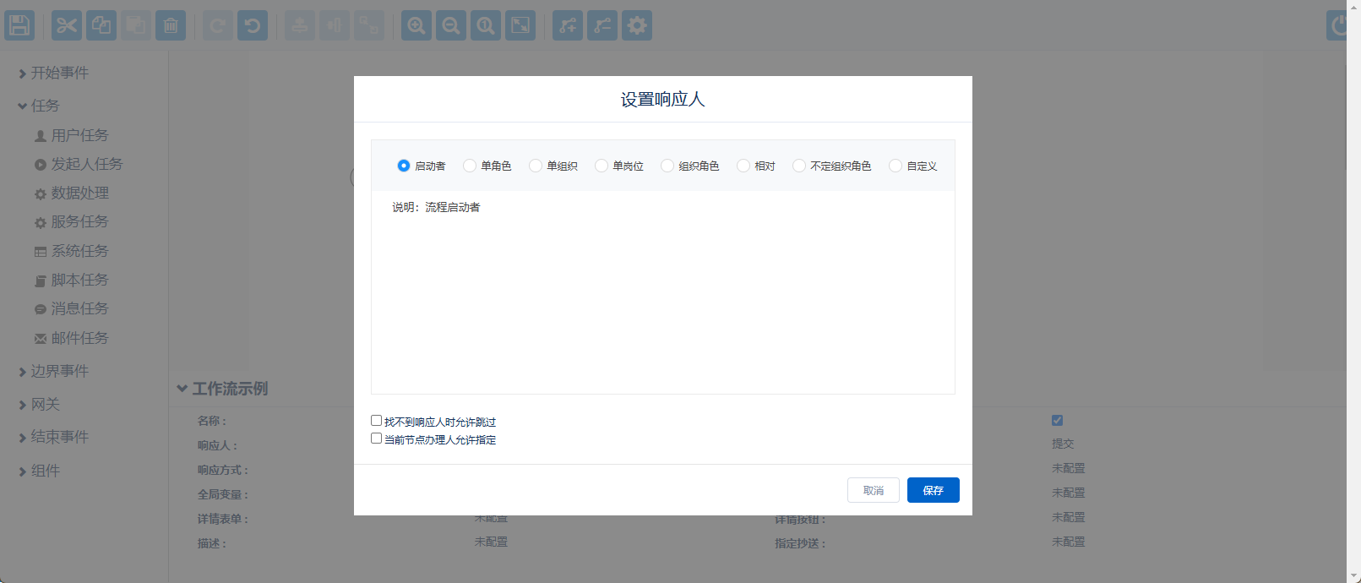Enable 找不到响应人时允许跳过 checkbox
The image size is (1361, 583).
pyautogui.click(x=377, y=421)
